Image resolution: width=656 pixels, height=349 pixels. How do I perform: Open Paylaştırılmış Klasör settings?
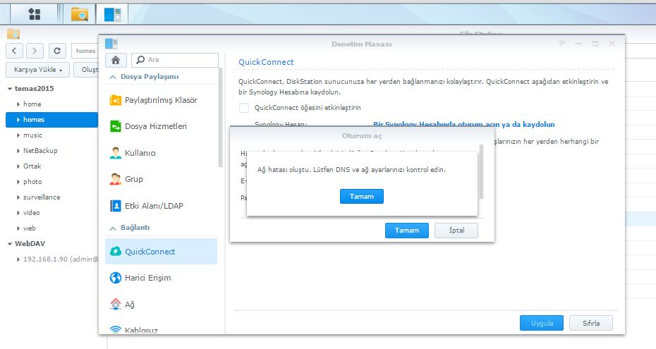click(160, 100)
